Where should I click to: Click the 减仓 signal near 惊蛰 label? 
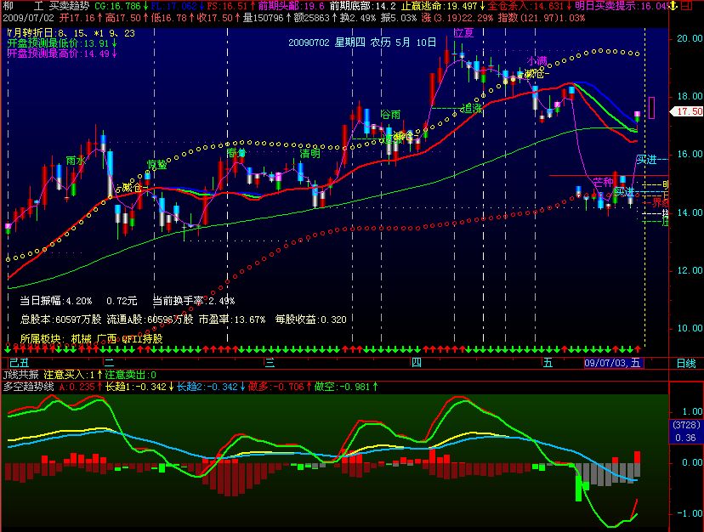pyautogui.click(x=132, y=188)
